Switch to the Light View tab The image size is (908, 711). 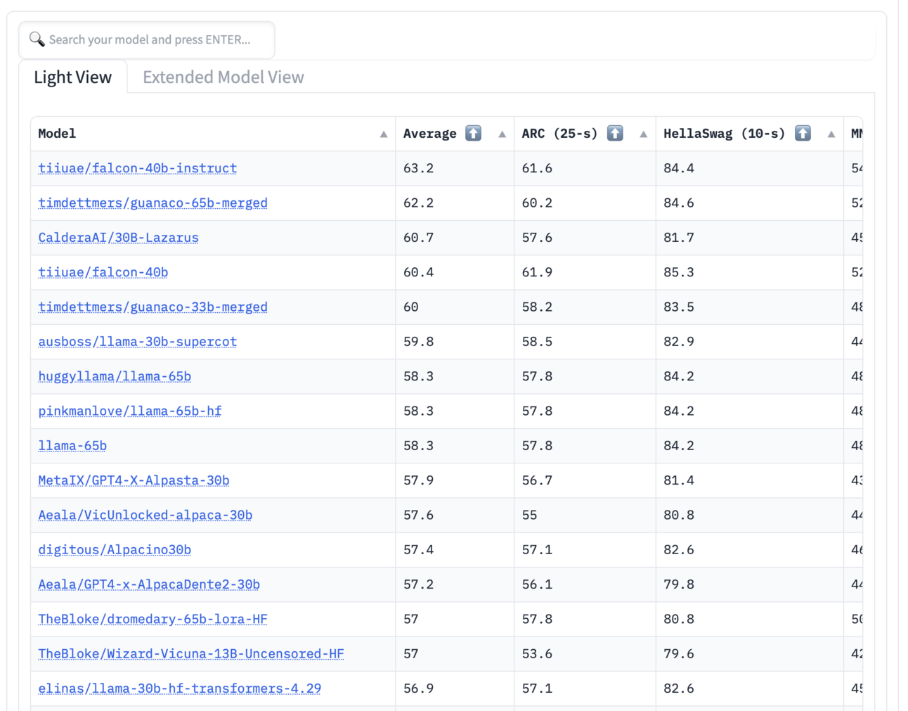point(73,77)
